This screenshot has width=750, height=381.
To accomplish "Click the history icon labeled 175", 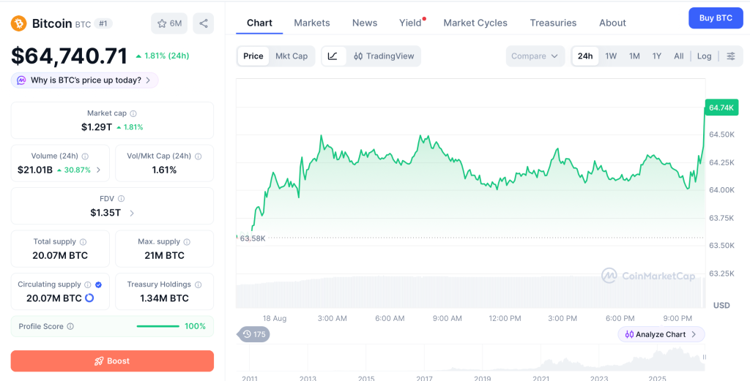I will point(253,334).
